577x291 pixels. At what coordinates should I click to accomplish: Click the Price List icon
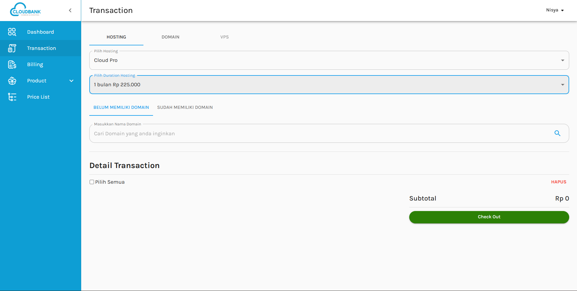pos(12,97)
